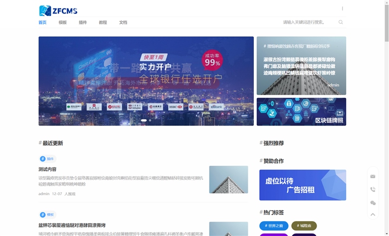This screenshot has width=389, height=236.
Task: Select the 城隍庙 hot tag
Action: point(304,226)
